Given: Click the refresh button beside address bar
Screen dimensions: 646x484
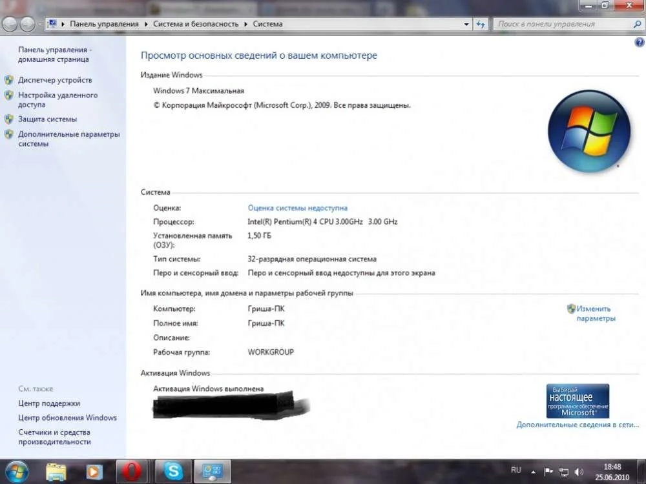Looking at the screenshot, I should (x=481, y=24).
